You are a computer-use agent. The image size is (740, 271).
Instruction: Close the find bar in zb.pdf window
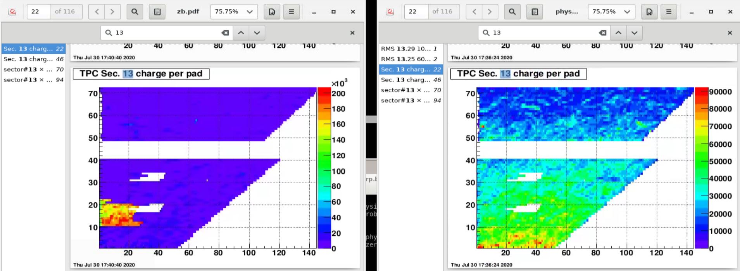coord(352,33)
